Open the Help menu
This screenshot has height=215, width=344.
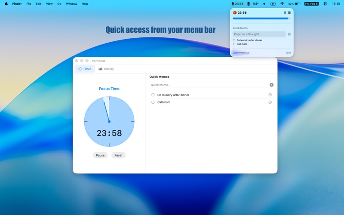(85, 4)
